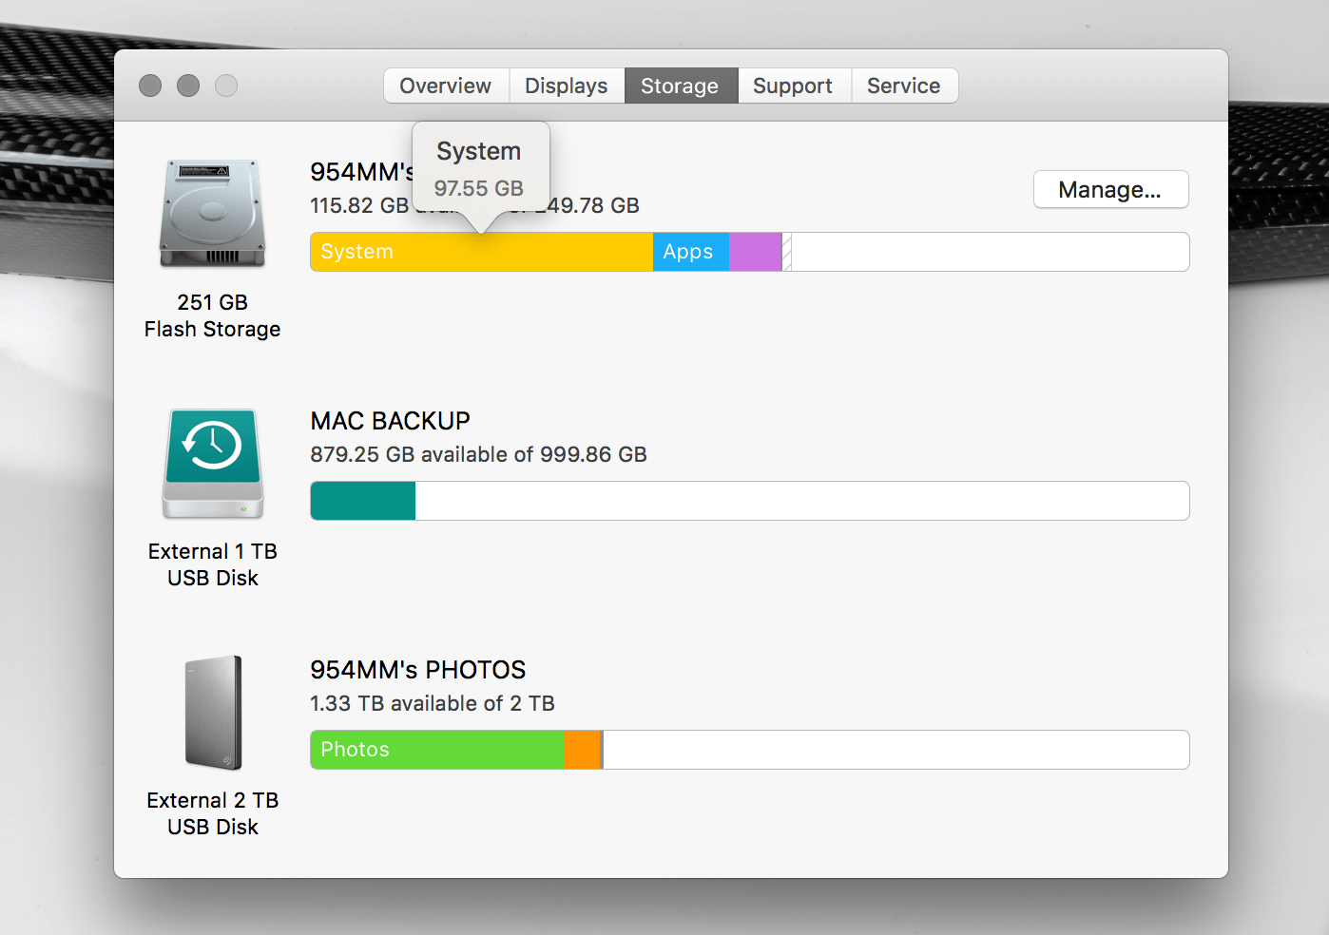Viewport: 1329px width, 935px height.
Task: Open the Service tab
Action: (x=903, y=86)
